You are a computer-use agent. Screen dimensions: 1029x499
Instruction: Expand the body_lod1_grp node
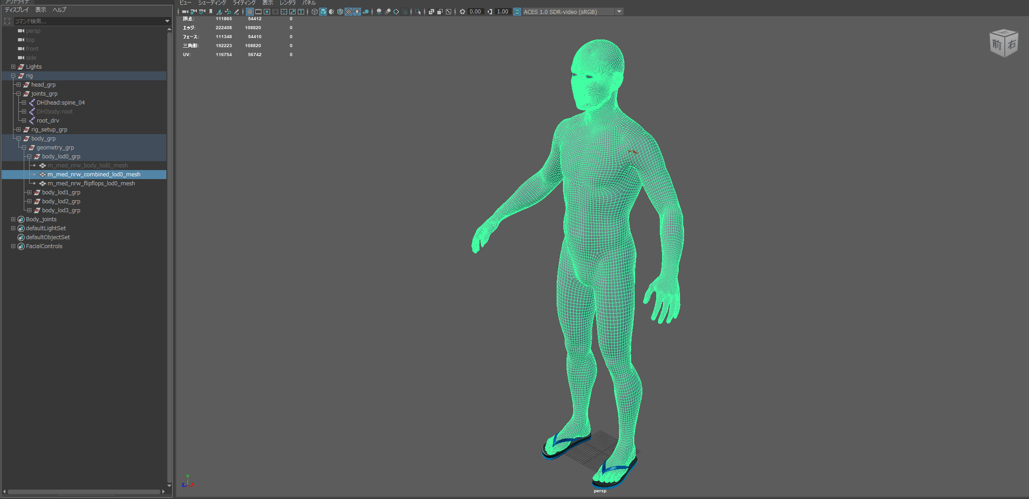pos(29,193)
